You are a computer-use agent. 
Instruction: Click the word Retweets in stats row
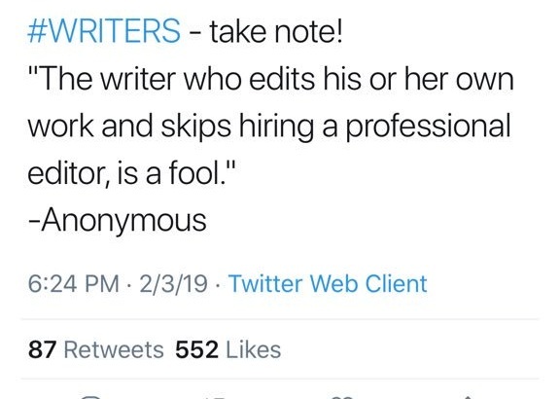pos(114,349)
